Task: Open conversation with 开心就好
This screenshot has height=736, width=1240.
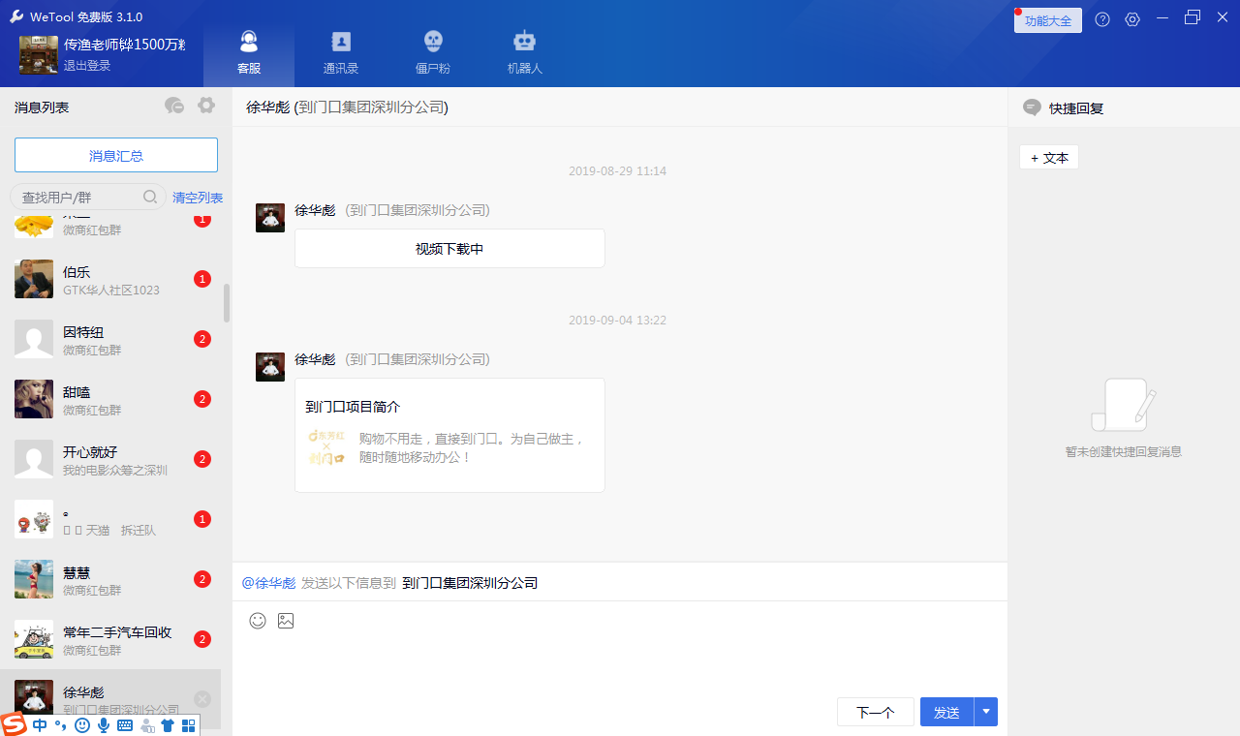Action: [110, 459]
